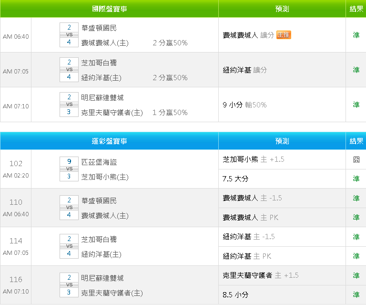This screenshot has height=305, width=366.
Task: Click the 1 分贏50% handicap line
Action: 170,113
